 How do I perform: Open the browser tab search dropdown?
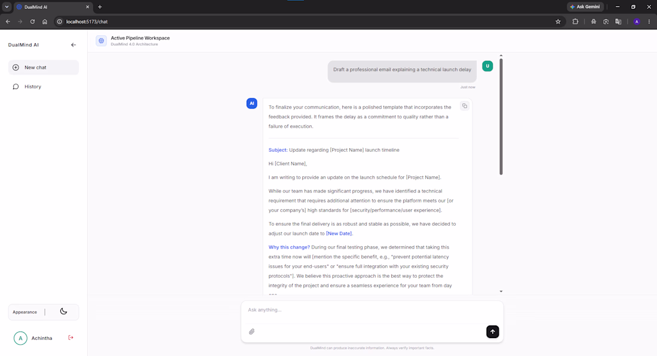point(7,7)
